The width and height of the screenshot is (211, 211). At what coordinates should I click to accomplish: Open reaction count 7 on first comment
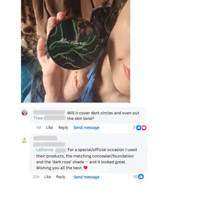click(134, 127)
